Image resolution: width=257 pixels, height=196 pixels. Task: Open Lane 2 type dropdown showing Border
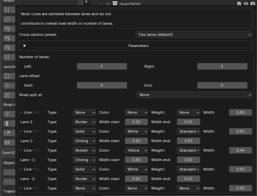[x=84, y=122]
